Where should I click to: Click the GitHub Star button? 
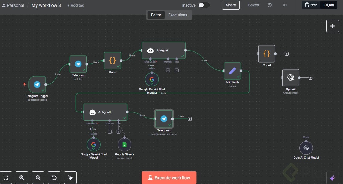[x=311, y=5]
